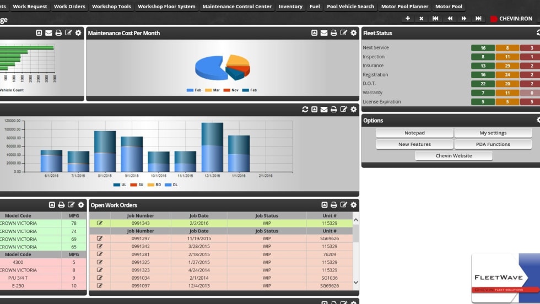This screenshot has width=540, height=304.
Task: Collapse the monthly bar chart panel
Action: click(314, 110)
